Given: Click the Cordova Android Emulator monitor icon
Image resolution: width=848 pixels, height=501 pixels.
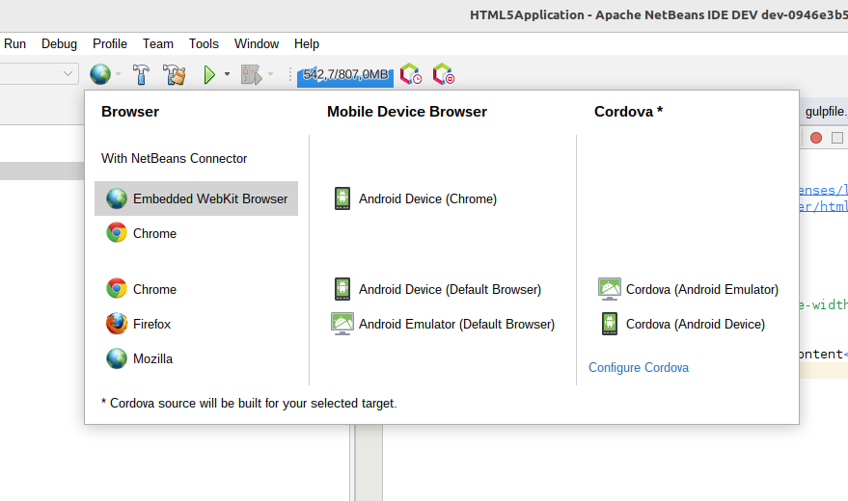Looking at the screenshot, I should 610,289.
